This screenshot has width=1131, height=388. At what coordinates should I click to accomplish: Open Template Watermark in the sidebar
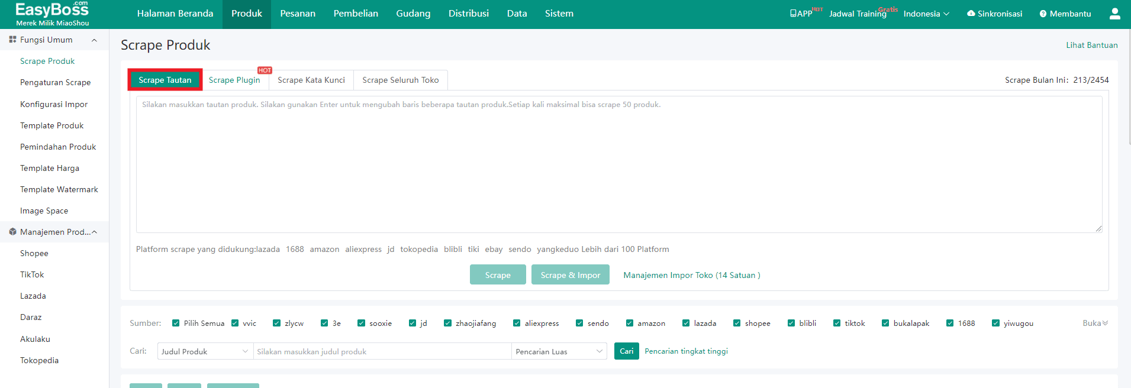pyautogui.click(x=59, y=189)
